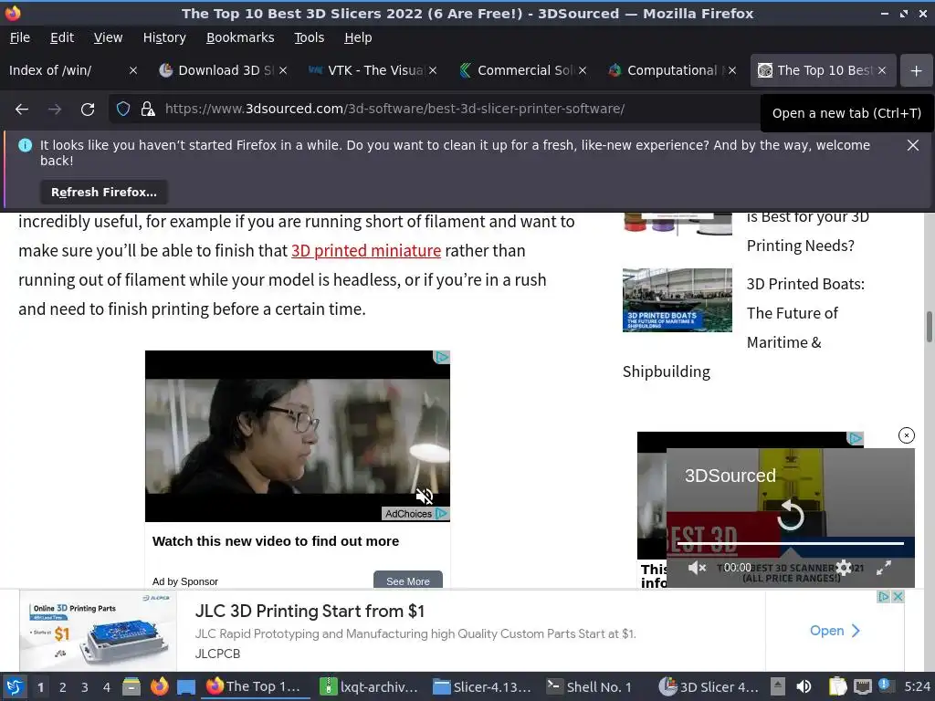Close the 'Index of /win/' tab

[133, 70]
